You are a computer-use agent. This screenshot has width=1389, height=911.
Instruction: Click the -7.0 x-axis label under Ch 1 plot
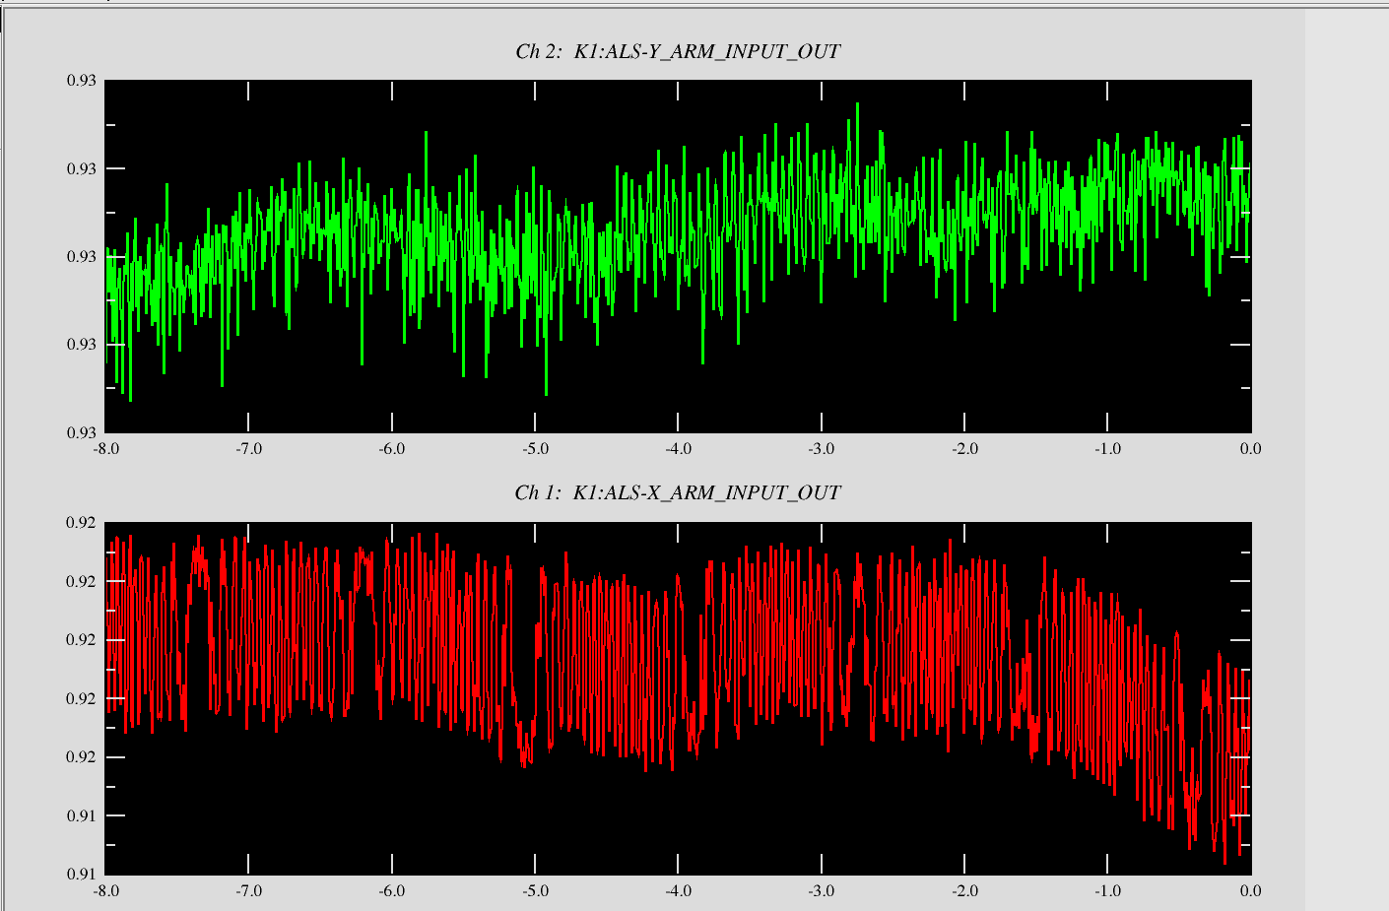(x=248, y=891)
